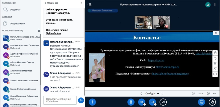Open Общие заметки shared notes

17,23
